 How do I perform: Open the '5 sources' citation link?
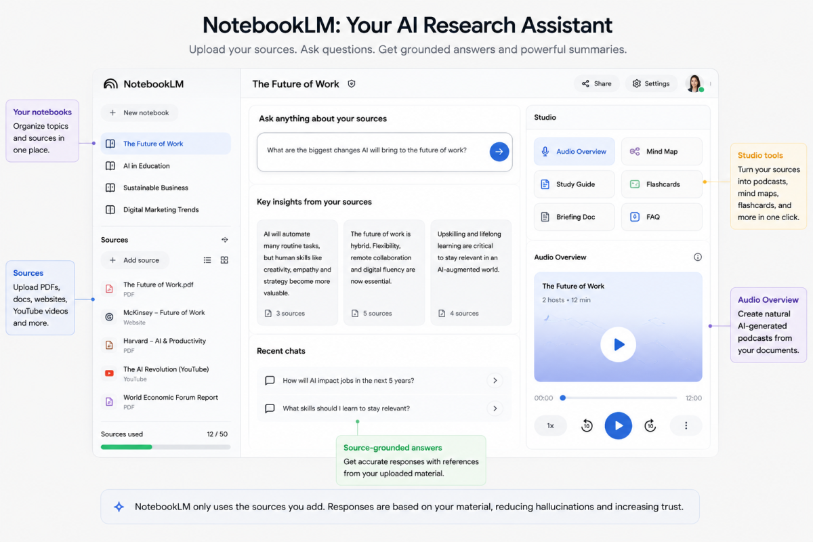(x=371, y=314)
